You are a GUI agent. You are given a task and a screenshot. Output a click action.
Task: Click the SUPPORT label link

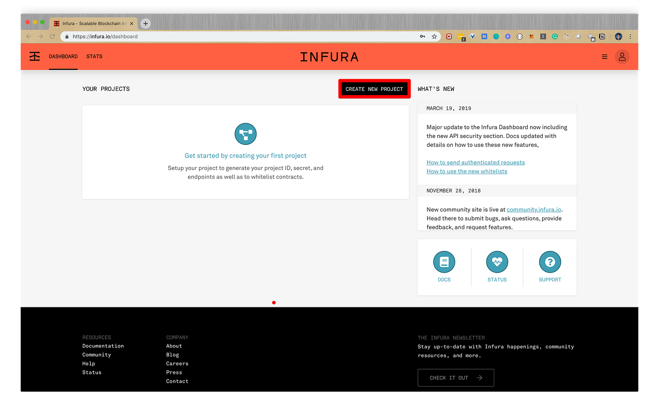tap(550, 280)
